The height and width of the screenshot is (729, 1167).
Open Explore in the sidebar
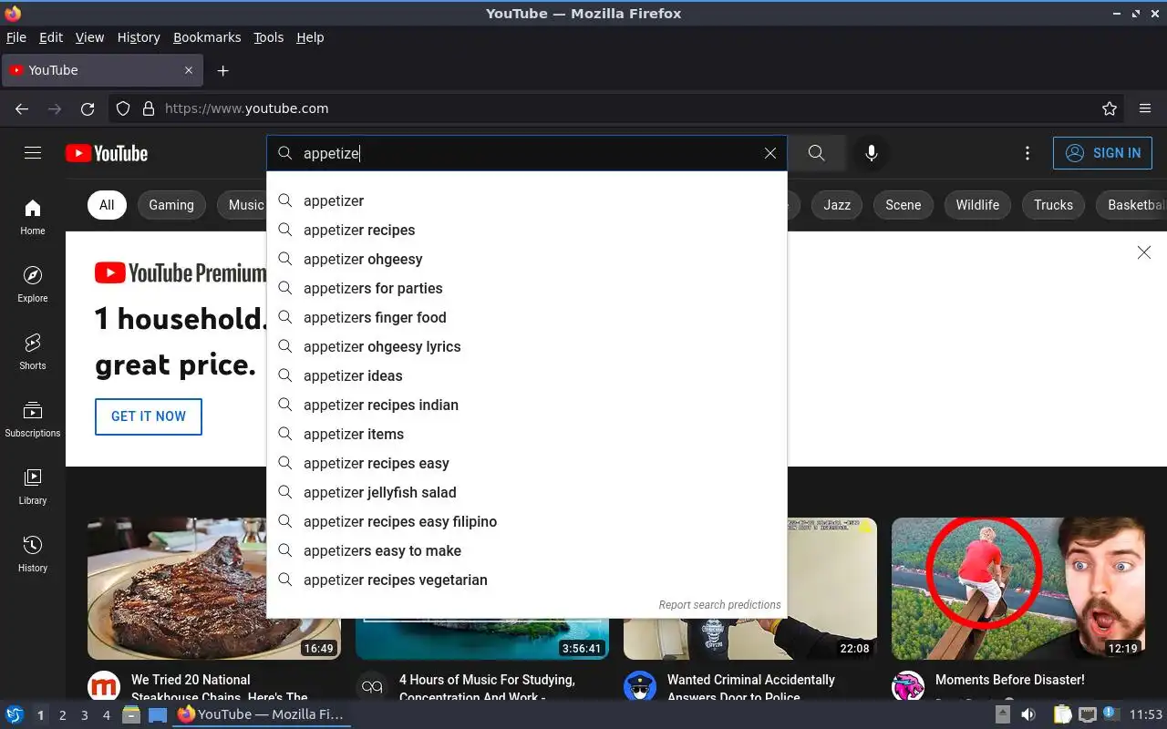33,284
